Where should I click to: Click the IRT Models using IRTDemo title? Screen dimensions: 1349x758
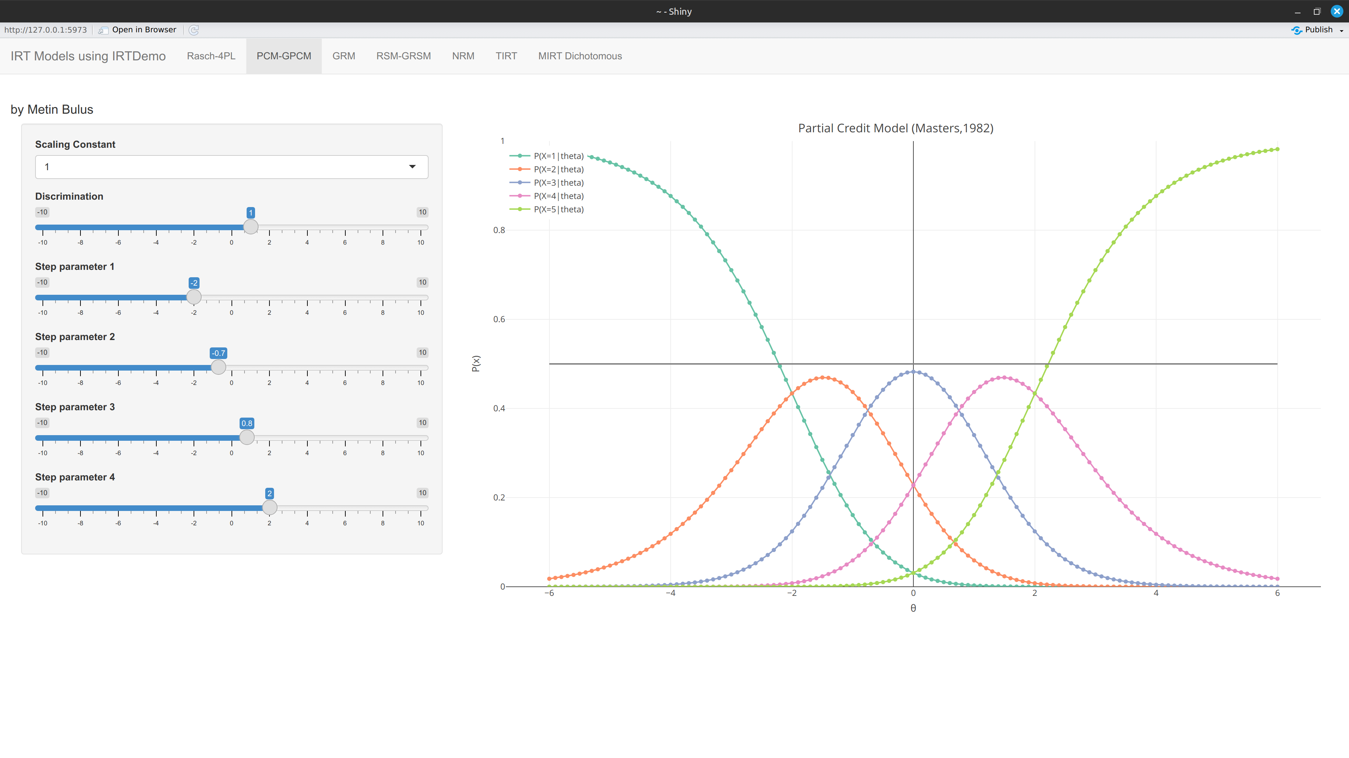[x=88, y=56]
